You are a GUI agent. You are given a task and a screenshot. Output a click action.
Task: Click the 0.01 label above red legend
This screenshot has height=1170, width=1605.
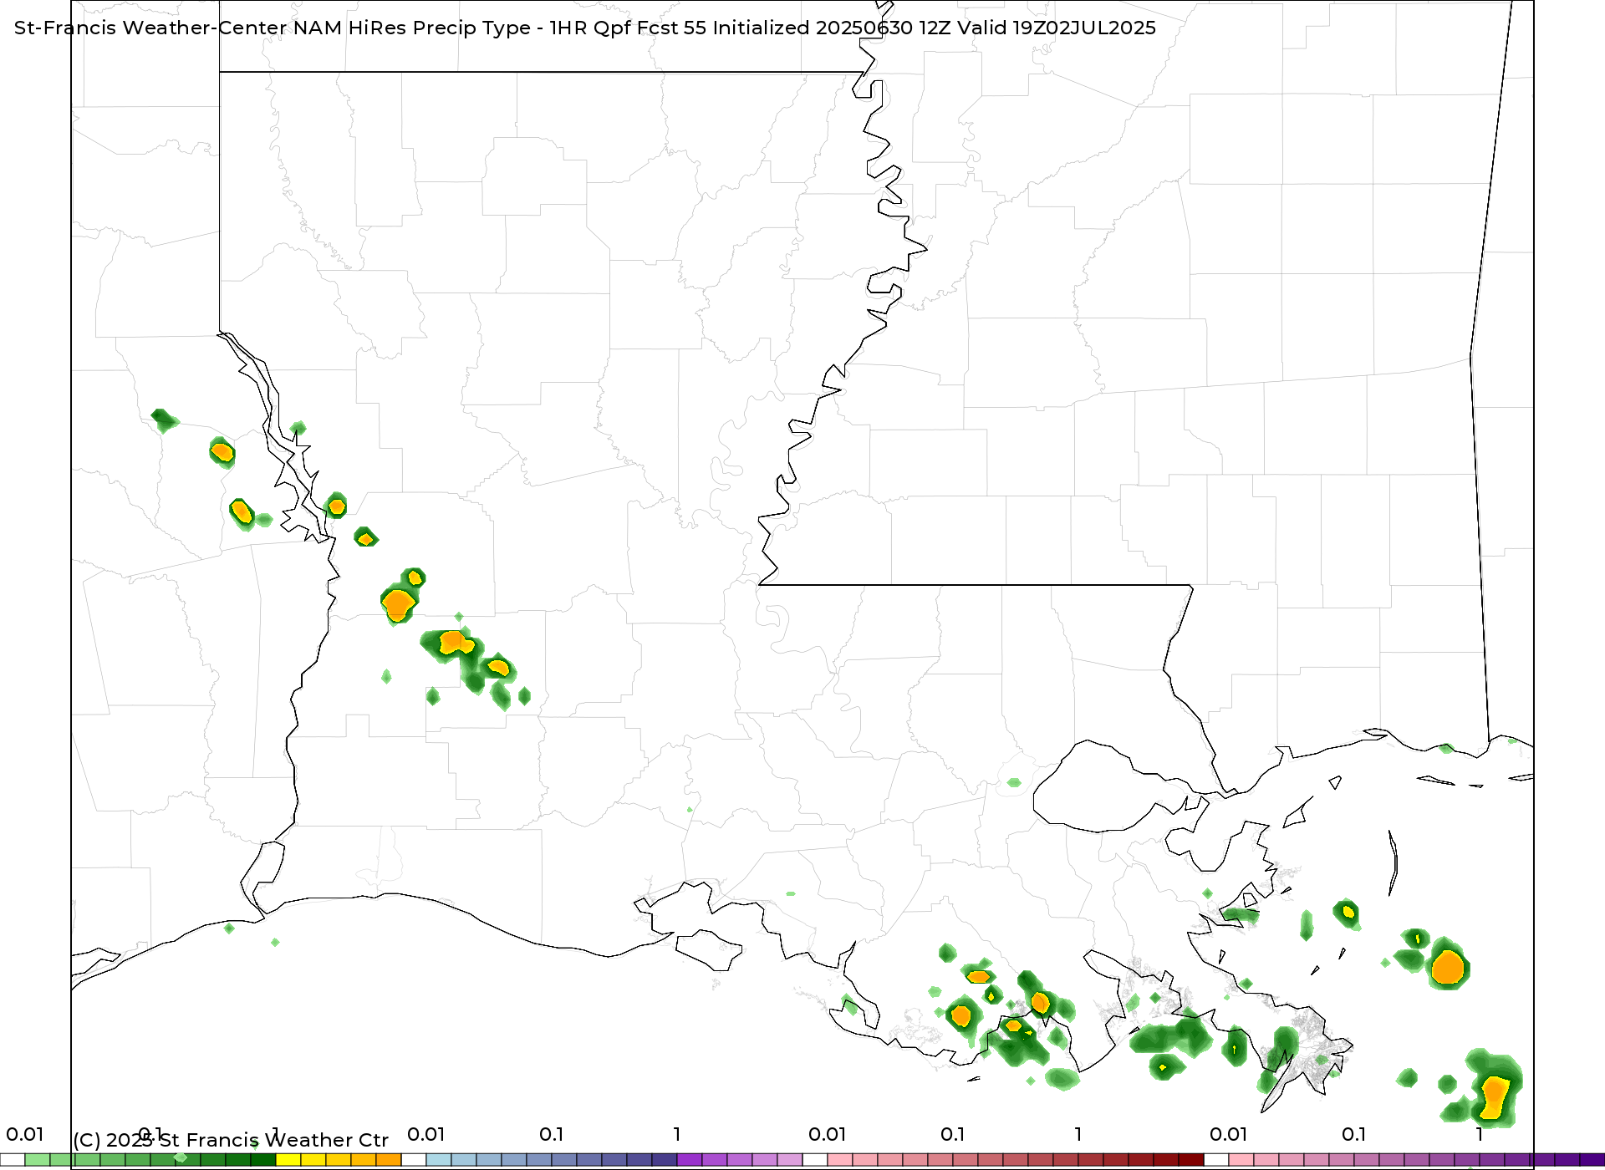[x=828, y=1134]
